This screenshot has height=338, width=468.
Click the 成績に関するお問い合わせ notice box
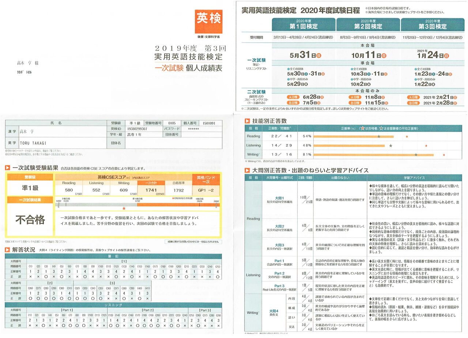pyautogui.click(x=193, y=242)
